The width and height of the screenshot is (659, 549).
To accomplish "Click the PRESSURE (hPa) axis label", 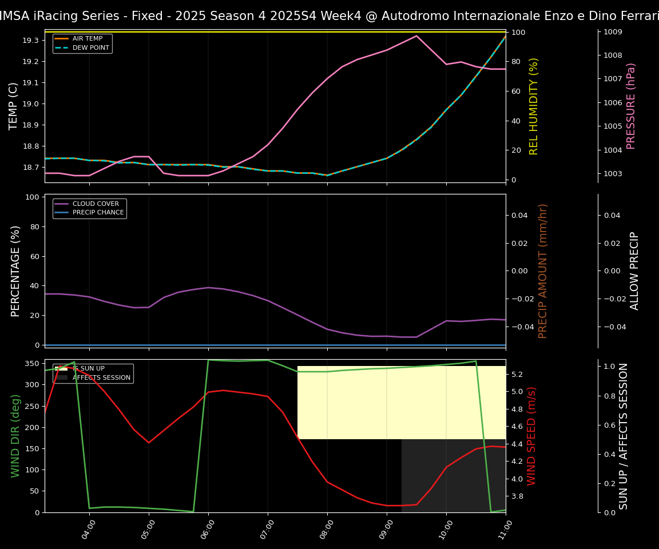I will (x=631, y=106).
